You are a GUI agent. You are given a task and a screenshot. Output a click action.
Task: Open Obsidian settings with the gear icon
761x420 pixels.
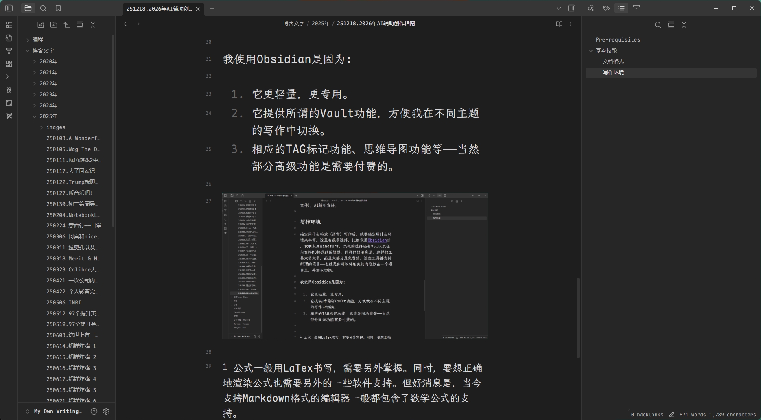pyautogui.click(x=106, y=411)
